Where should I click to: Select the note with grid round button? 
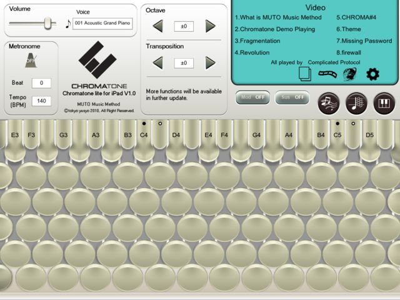(356, 103)
